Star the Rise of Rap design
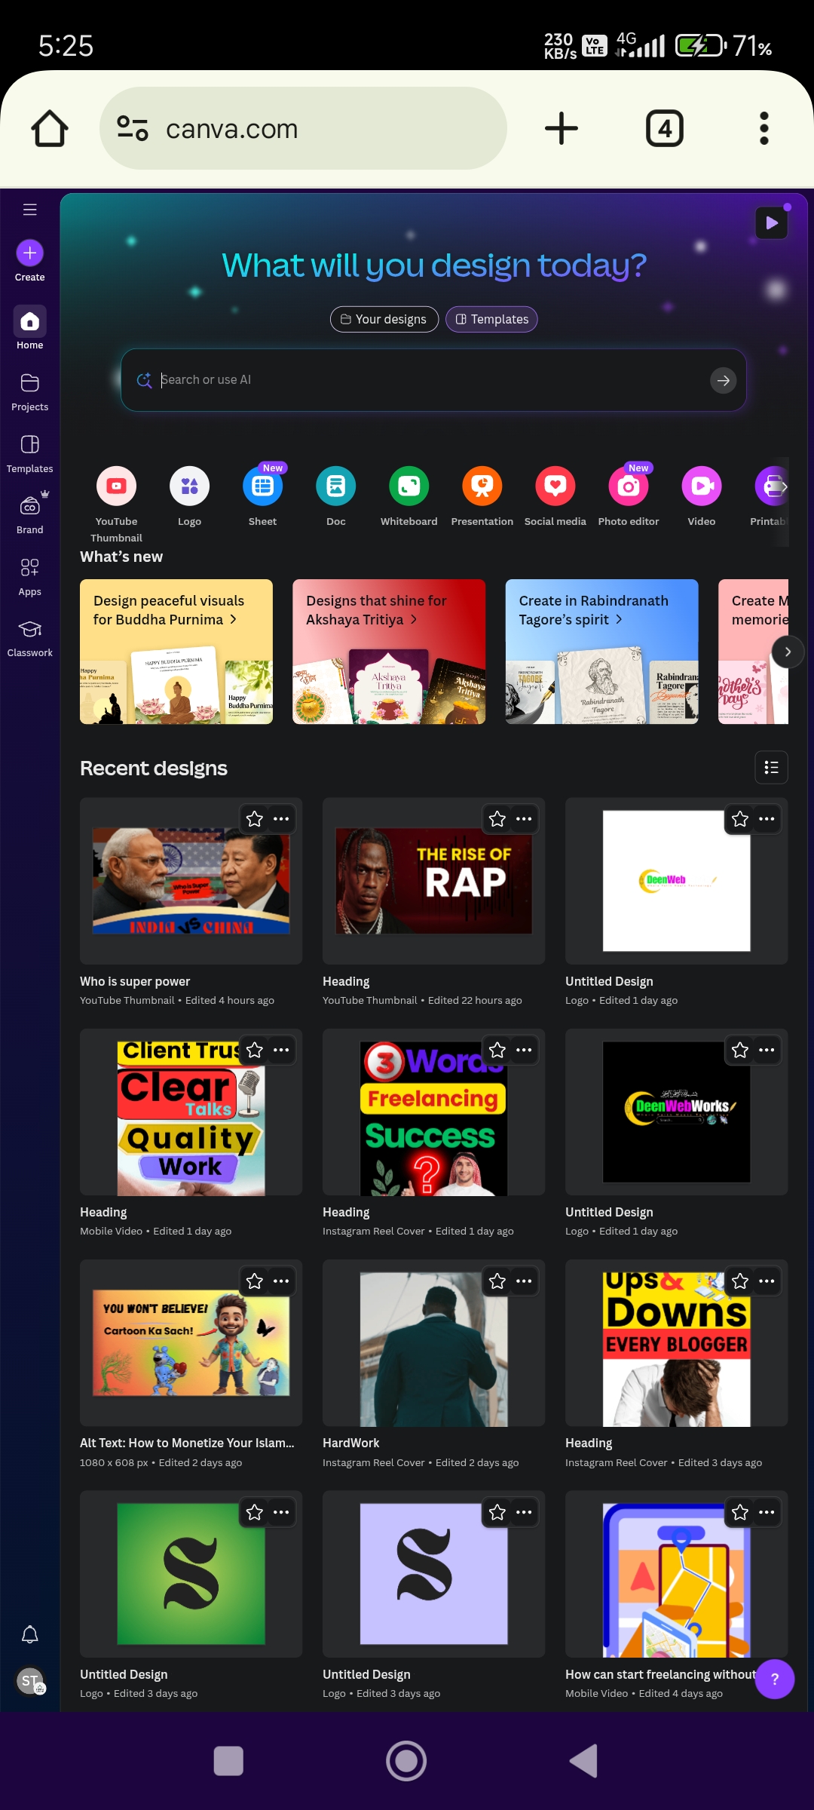This screenshot has width=814, height=1810. 497,819
